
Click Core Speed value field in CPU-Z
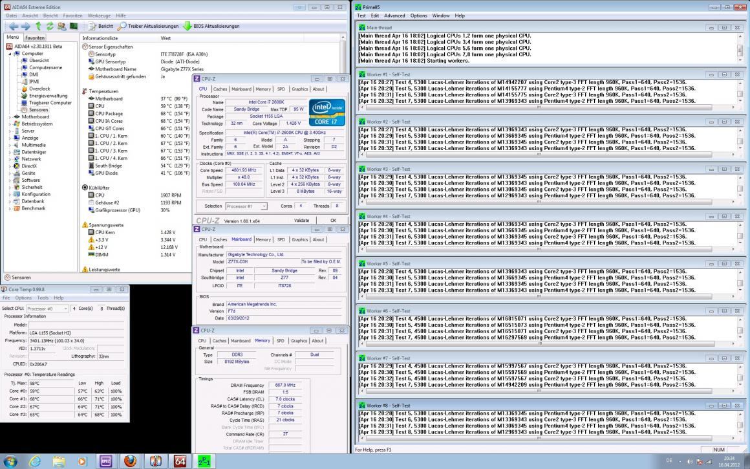click(244, 170)
